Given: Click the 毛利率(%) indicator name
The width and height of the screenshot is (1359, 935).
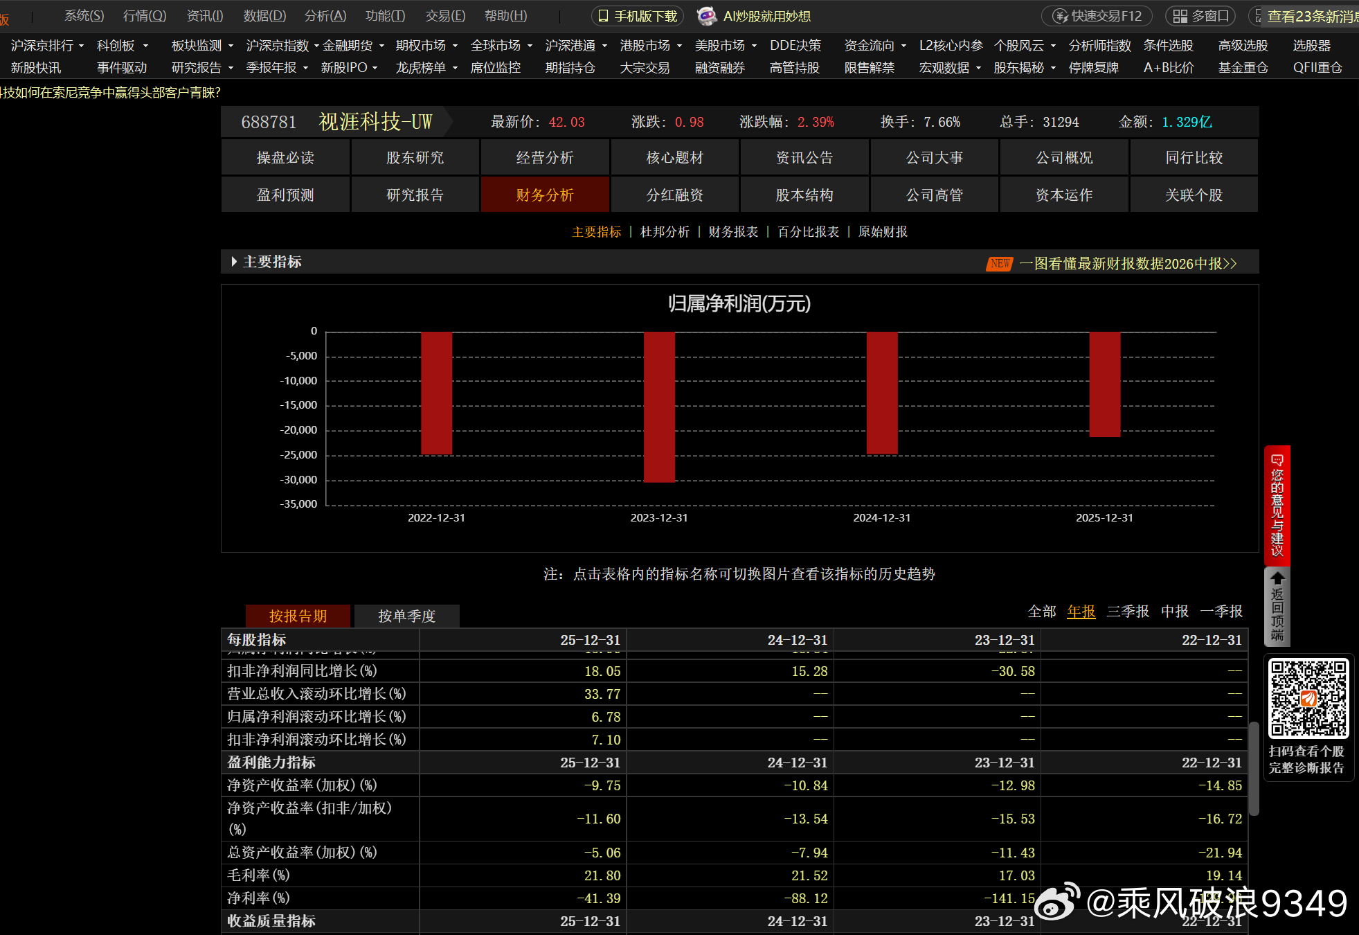Looking at the screenshot, I should click(258, 875).
